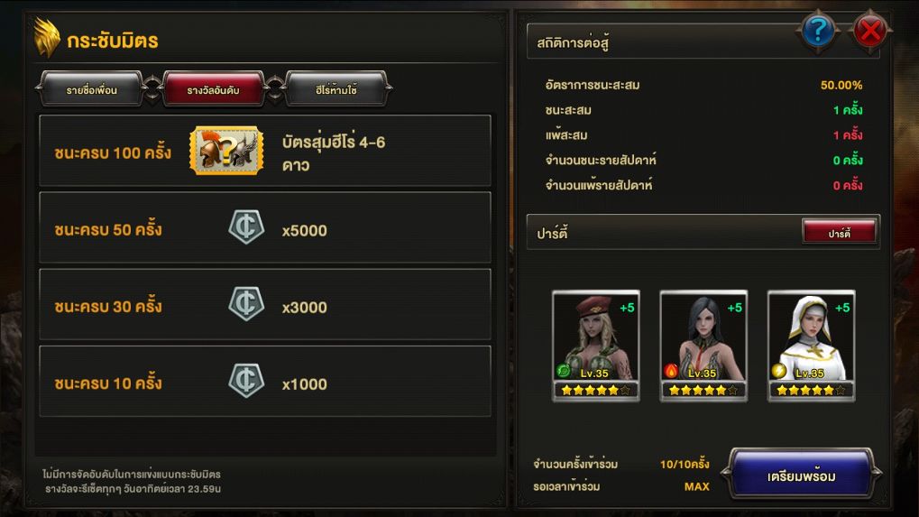Tap the hero random ticket icon
The height and width of the screenshot is (517, 919).
(226, 151)
